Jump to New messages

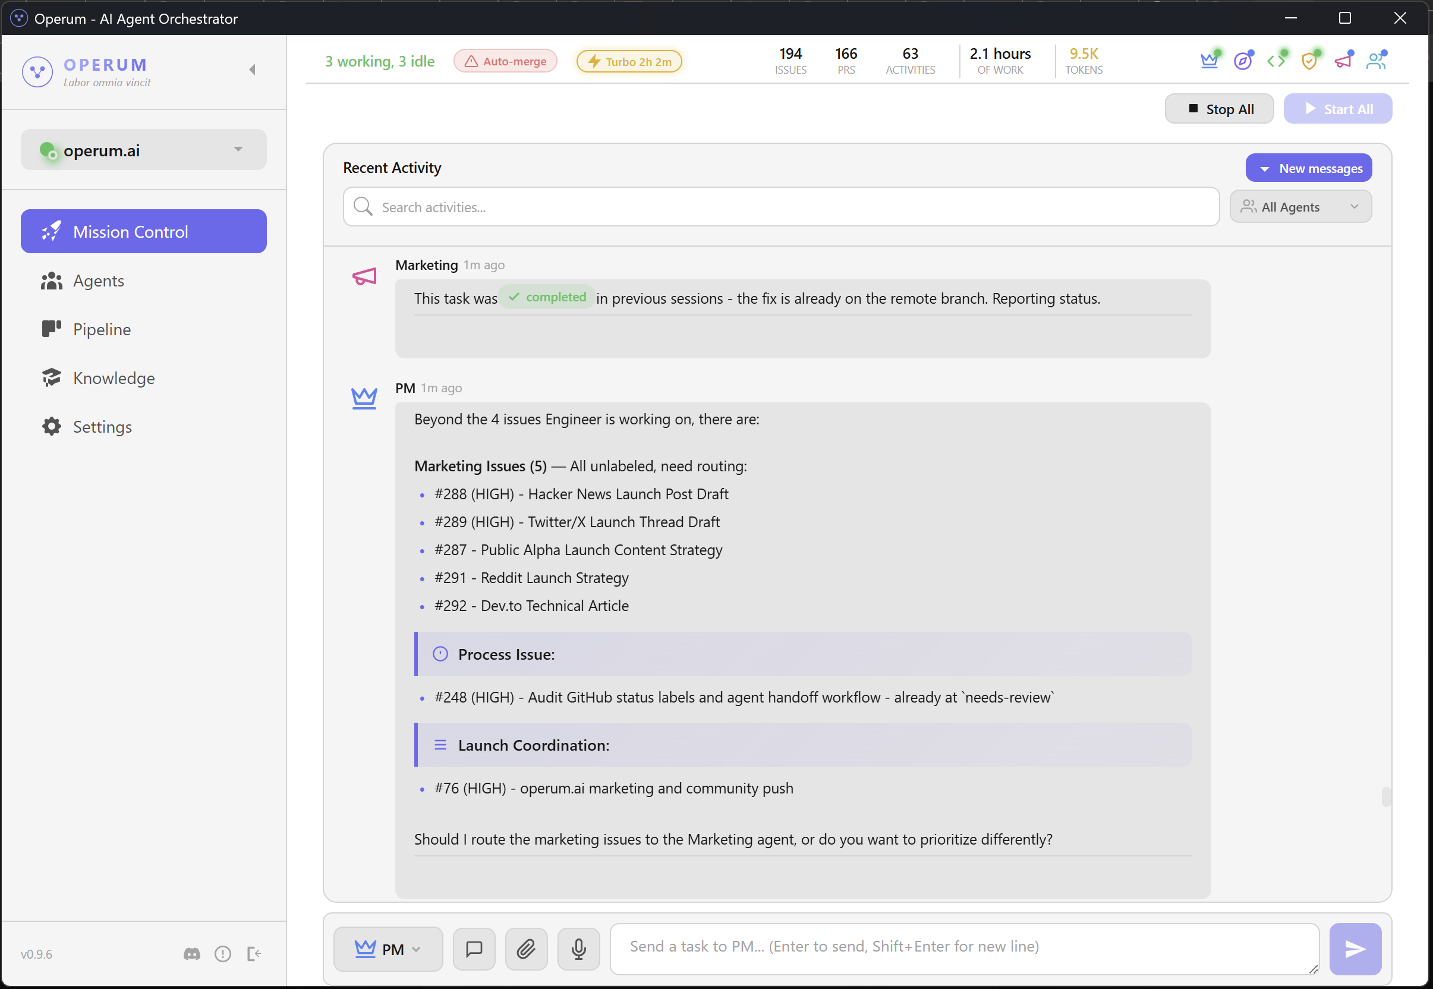[x=1308, y=169]
